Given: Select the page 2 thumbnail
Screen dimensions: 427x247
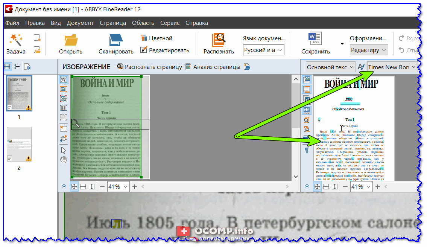Looking at the screenshot, I should 19,144.
